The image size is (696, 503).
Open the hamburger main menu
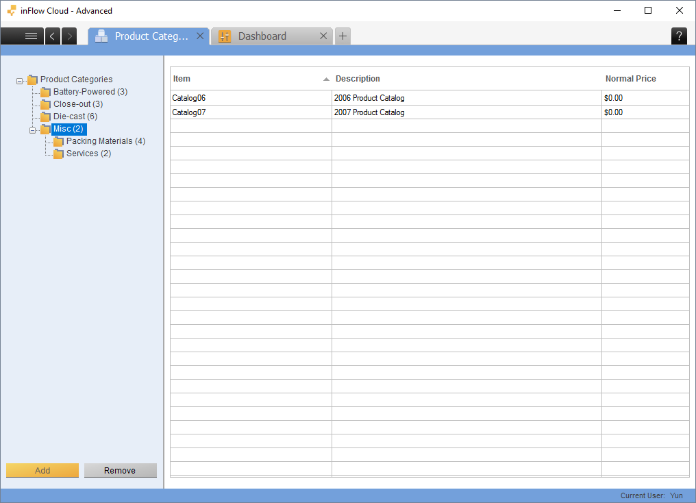pos(22,36)
